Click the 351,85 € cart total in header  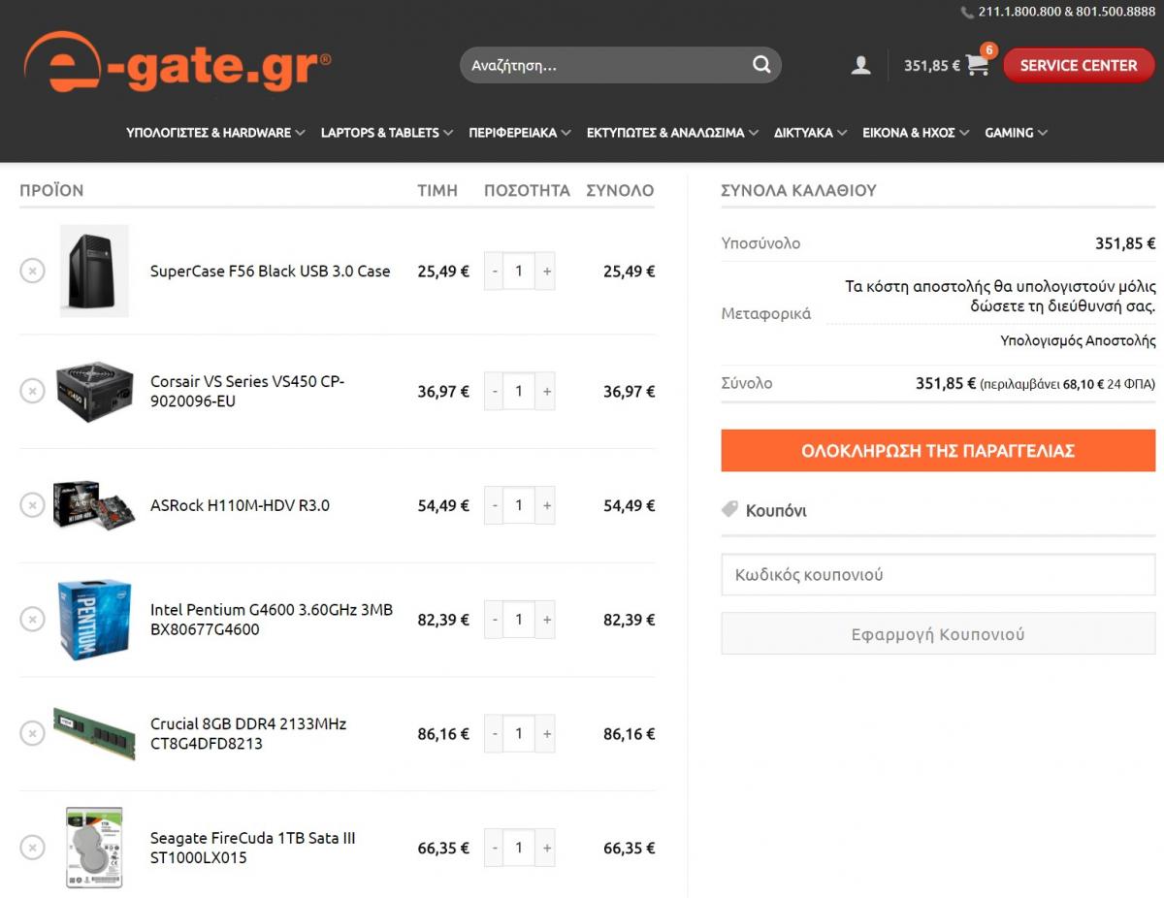point(931,66)
